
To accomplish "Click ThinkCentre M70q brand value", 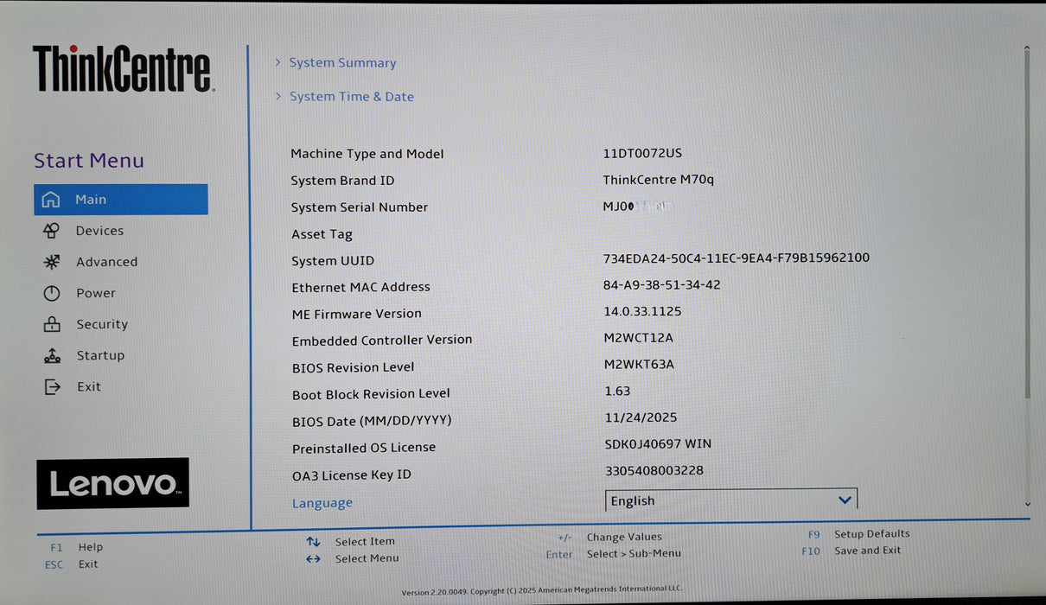I will pos(659,180).
